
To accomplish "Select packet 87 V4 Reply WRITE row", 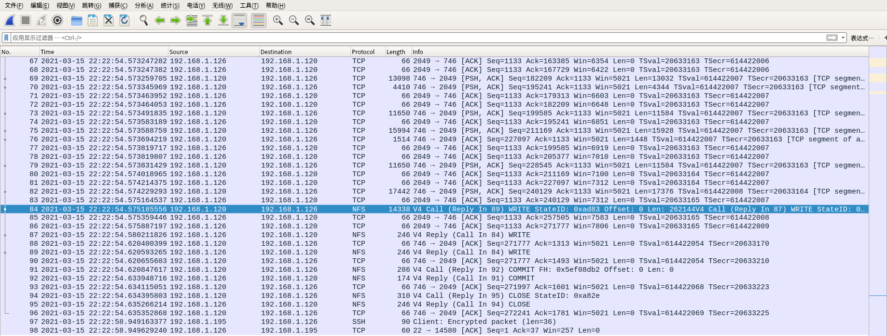I will click(x=434, y=235).
